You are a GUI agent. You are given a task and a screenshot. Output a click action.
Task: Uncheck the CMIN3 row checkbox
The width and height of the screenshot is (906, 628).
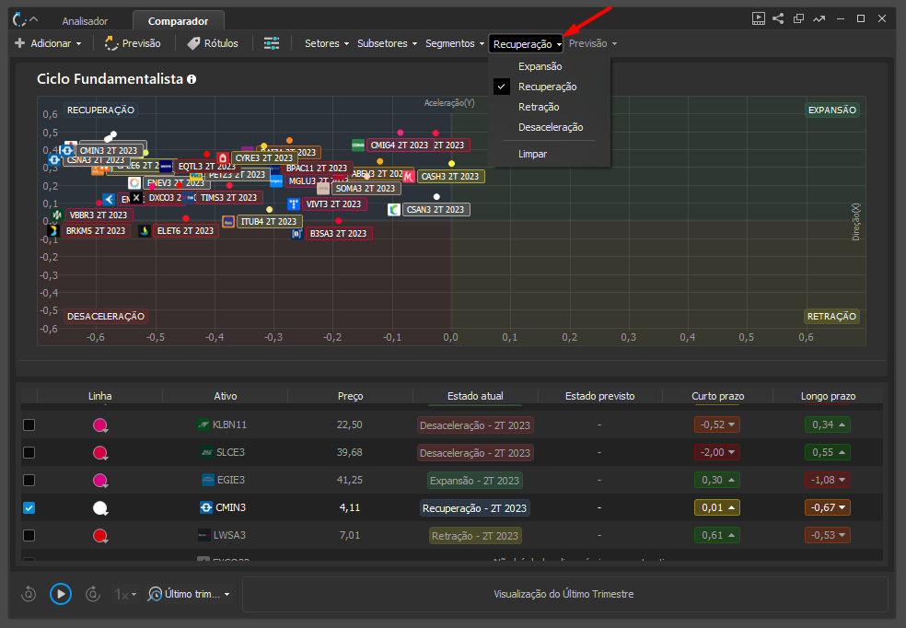[x=29, y=507]
